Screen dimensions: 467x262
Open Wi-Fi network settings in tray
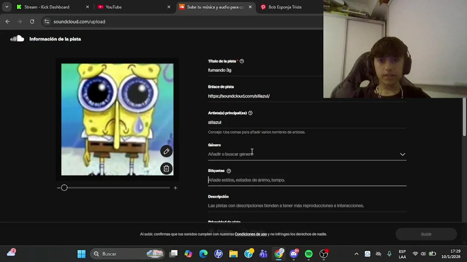coord(415,254)
